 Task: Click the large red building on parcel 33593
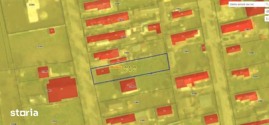62,89
